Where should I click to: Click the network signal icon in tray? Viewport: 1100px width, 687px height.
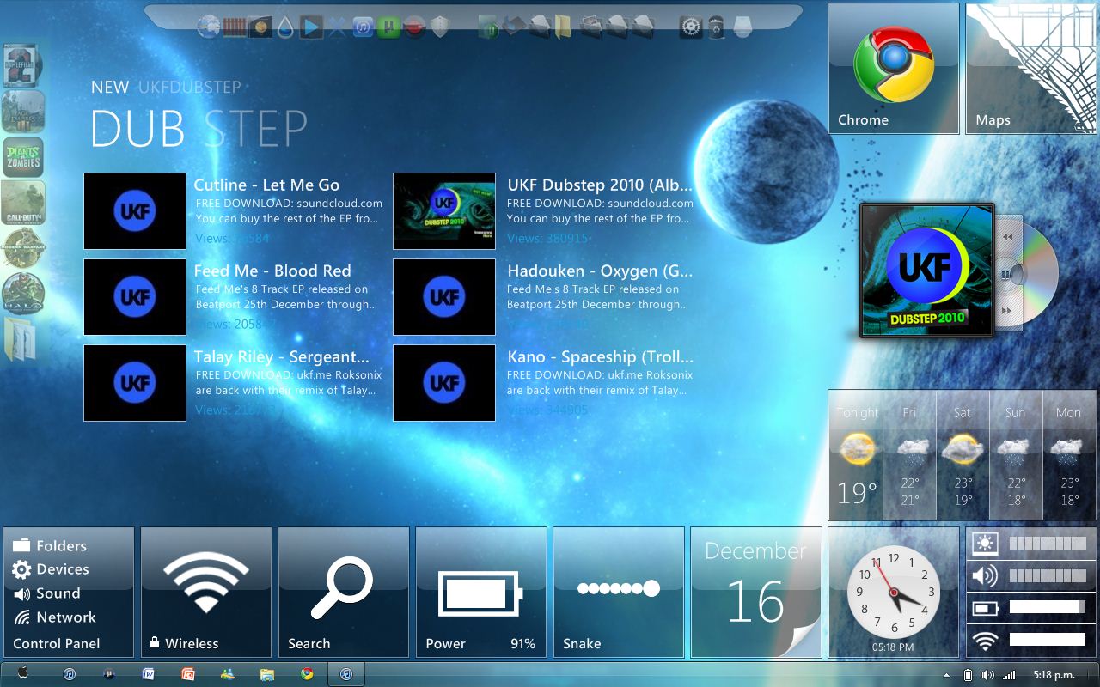[x=1009, y=675]
